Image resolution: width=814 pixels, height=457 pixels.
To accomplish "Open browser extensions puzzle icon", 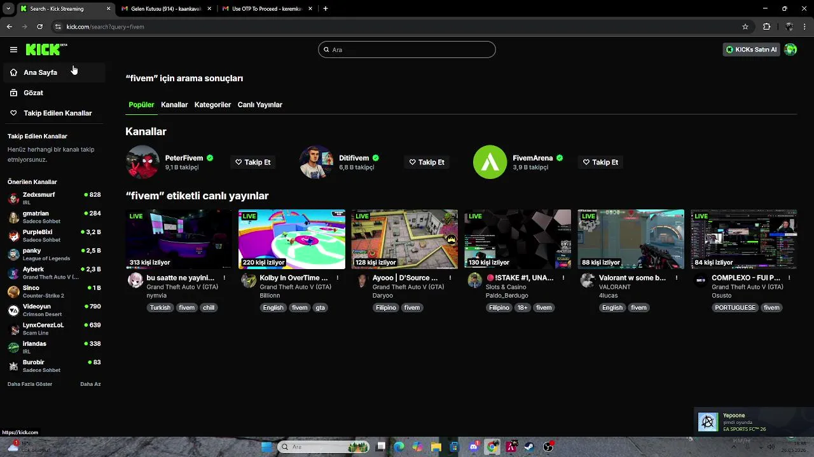I will (x=766, y=27).
